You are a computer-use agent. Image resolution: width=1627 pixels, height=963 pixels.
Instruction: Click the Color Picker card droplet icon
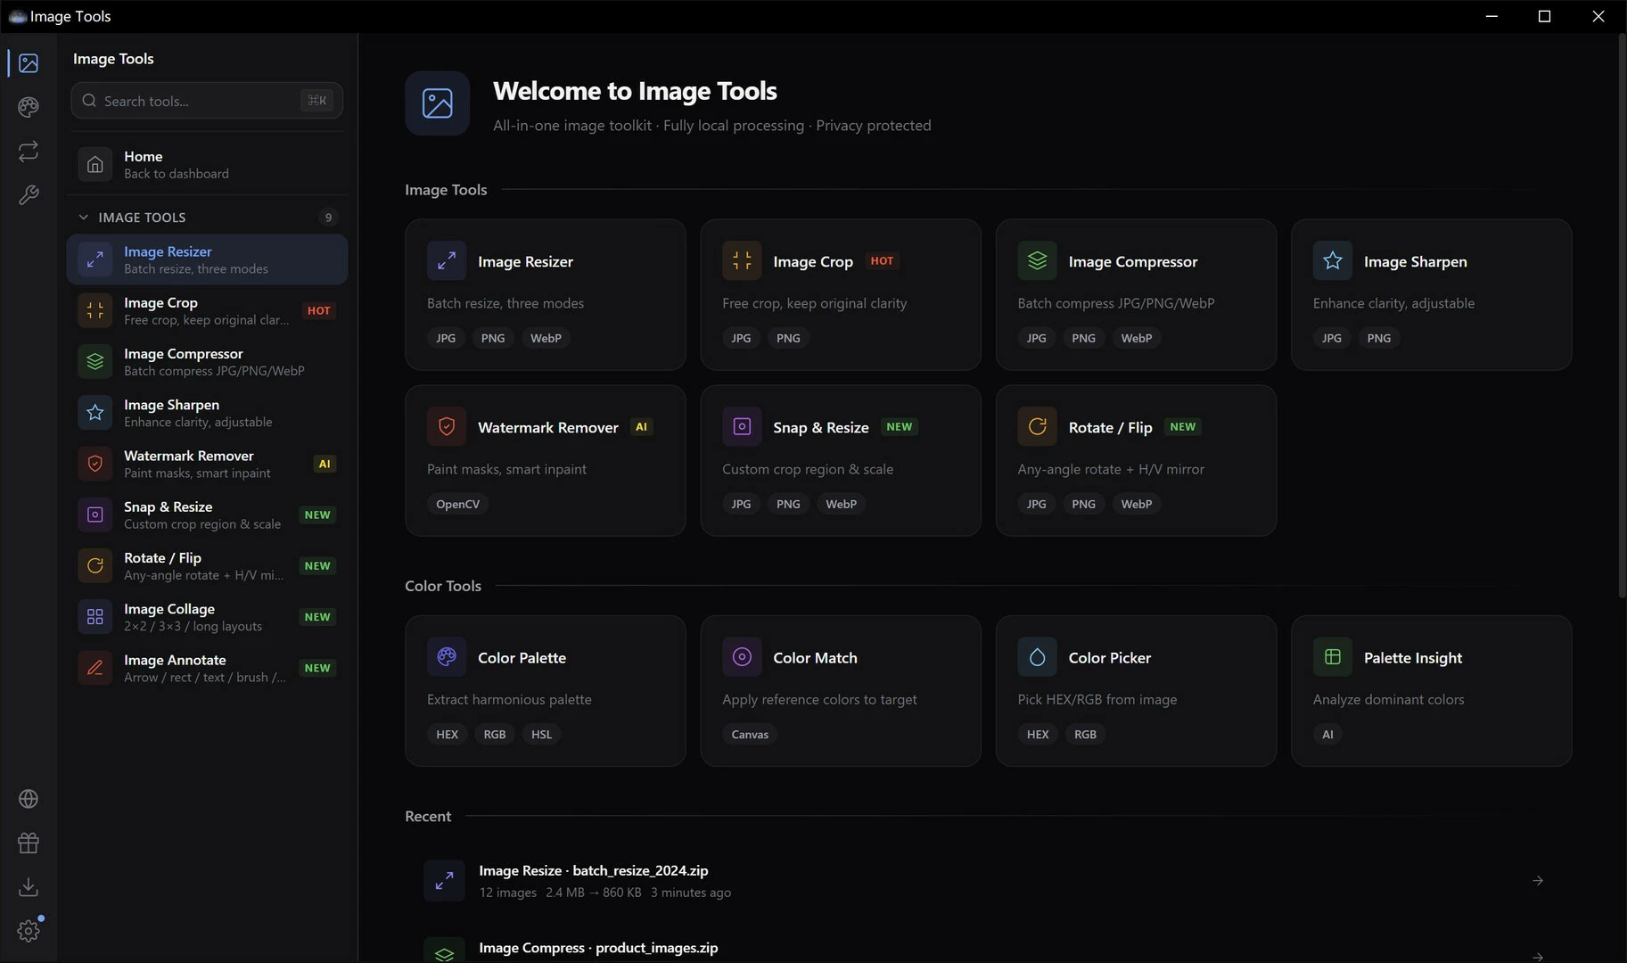[x=1037, y=657]
